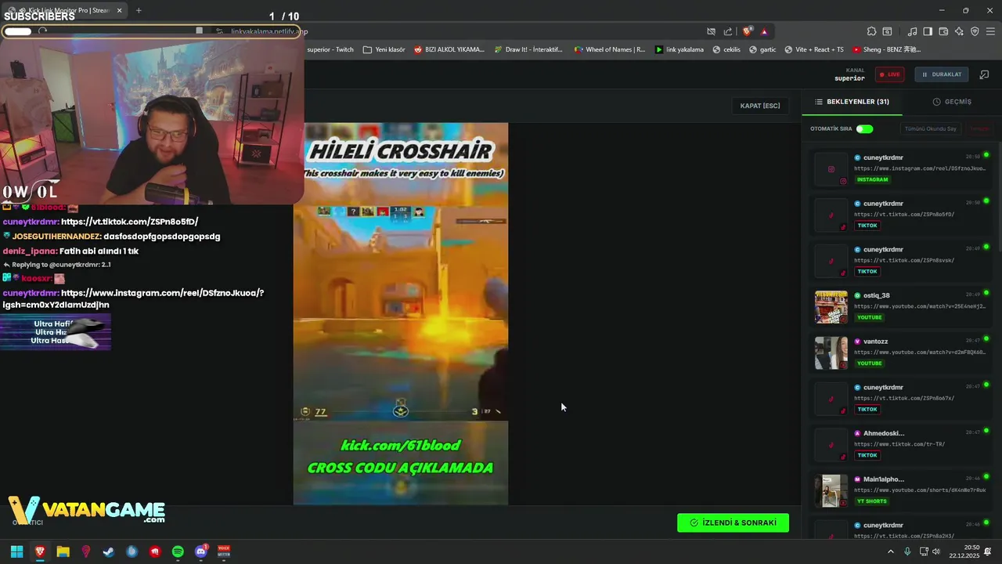Open Spotify from the taskbar
1002x564 pixels.
pyautogui.click(x=178, y=551)
